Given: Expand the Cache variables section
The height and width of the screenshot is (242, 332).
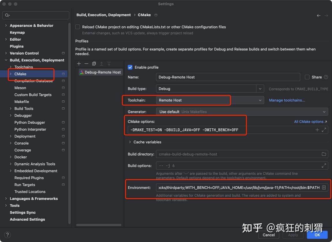Looking at the screenshot, I should (x=130, y=142).
